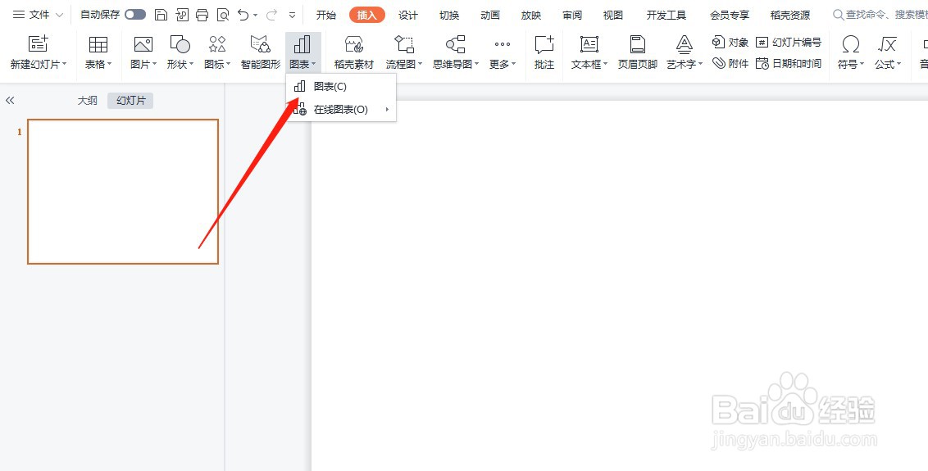The height and width of the screenshot is (471, 928).
Task: Click the WordArt (艺术字) icon
Action: tap(685, 44)
